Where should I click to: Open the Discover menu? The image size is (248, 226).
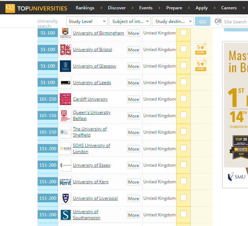coord(117,8)
